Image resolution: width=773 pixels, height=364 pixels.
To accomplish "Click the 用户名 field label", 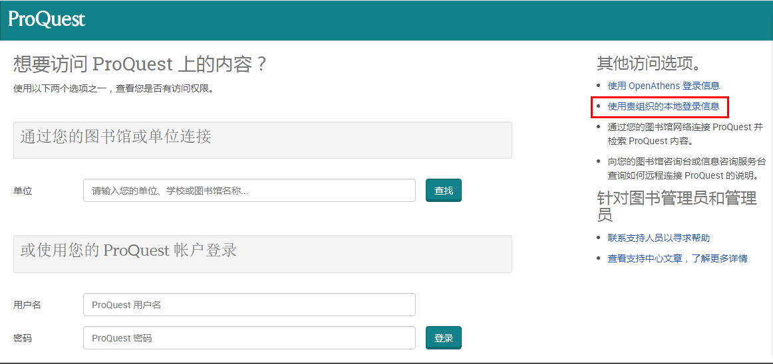I will [27, 305].
